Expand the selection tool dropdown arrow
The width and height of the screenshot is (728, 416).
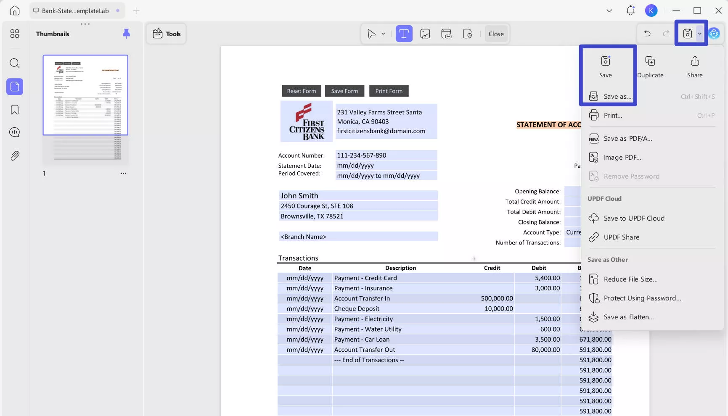pos(383,34)
